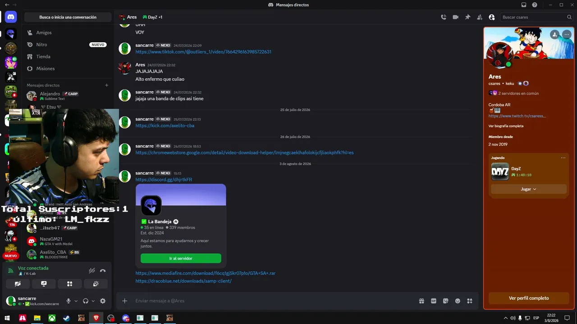
Task: Create a new direct message with plus icon
Action: tap(107, 85)
